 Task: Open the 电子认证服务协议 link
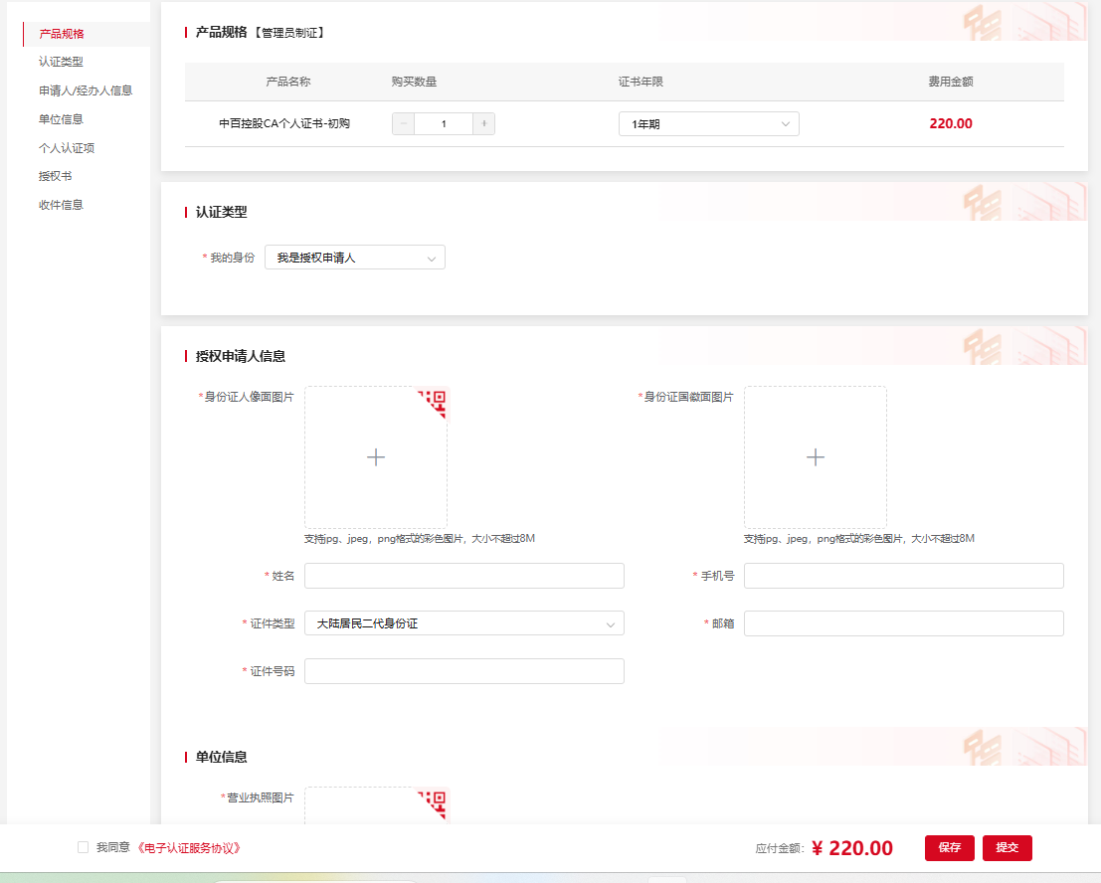pos(190,848)
